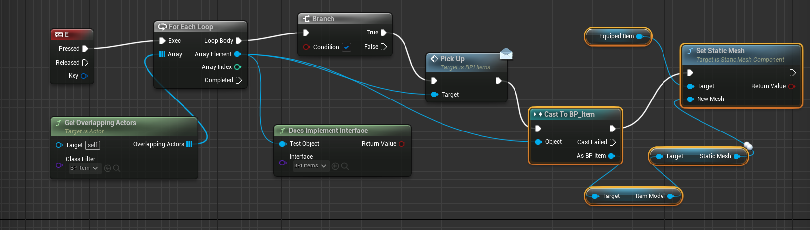Click the Set Static Mesh Target pin
The image size is (810, 230).
tap(691, 86)
